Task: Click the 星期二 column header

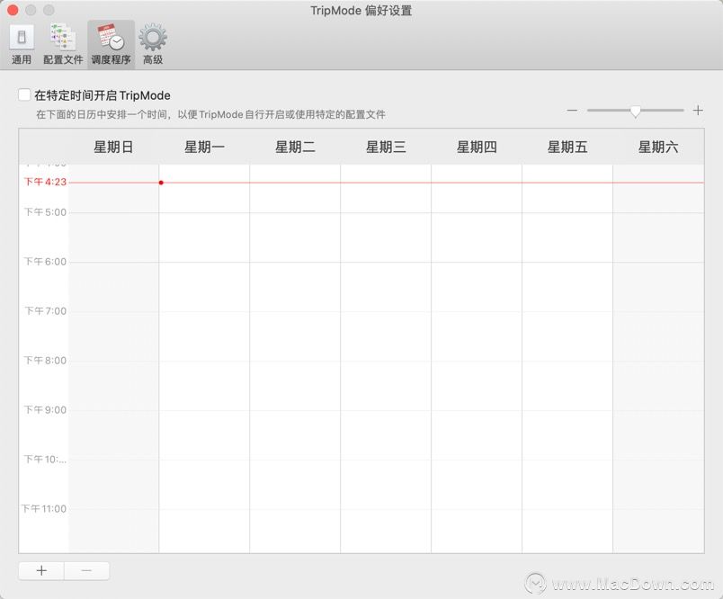Action: click(x=295, y=148)
